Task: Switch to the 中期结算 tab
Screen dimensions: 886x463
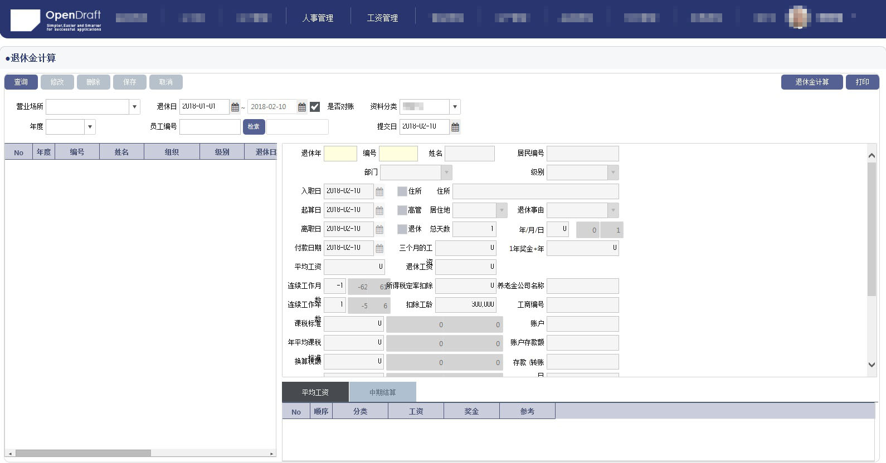Action: (382, 392)
